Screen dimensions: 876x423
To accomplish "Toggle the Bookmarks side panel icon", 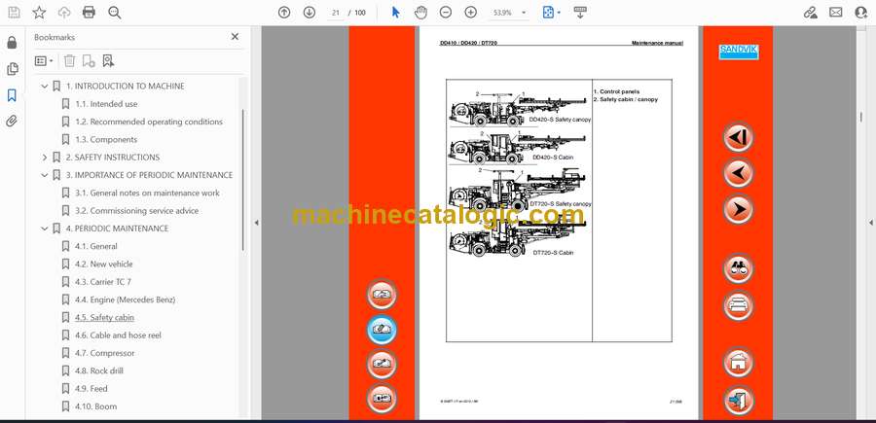I will coord(12,95).
